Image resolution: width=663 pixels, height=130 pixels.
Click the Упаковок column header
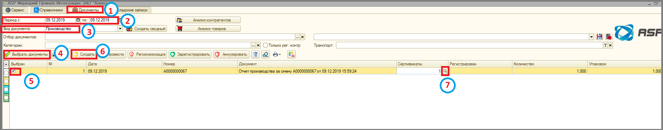[624, 64]
